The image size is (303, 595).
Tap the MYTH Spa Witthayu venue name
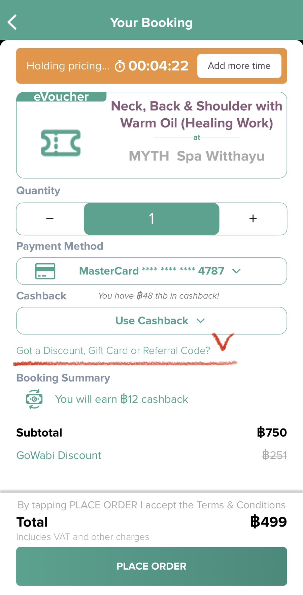[x=197, y=156]
